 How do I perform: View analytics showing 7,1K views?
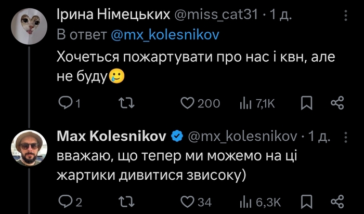(x=245, y=103)
